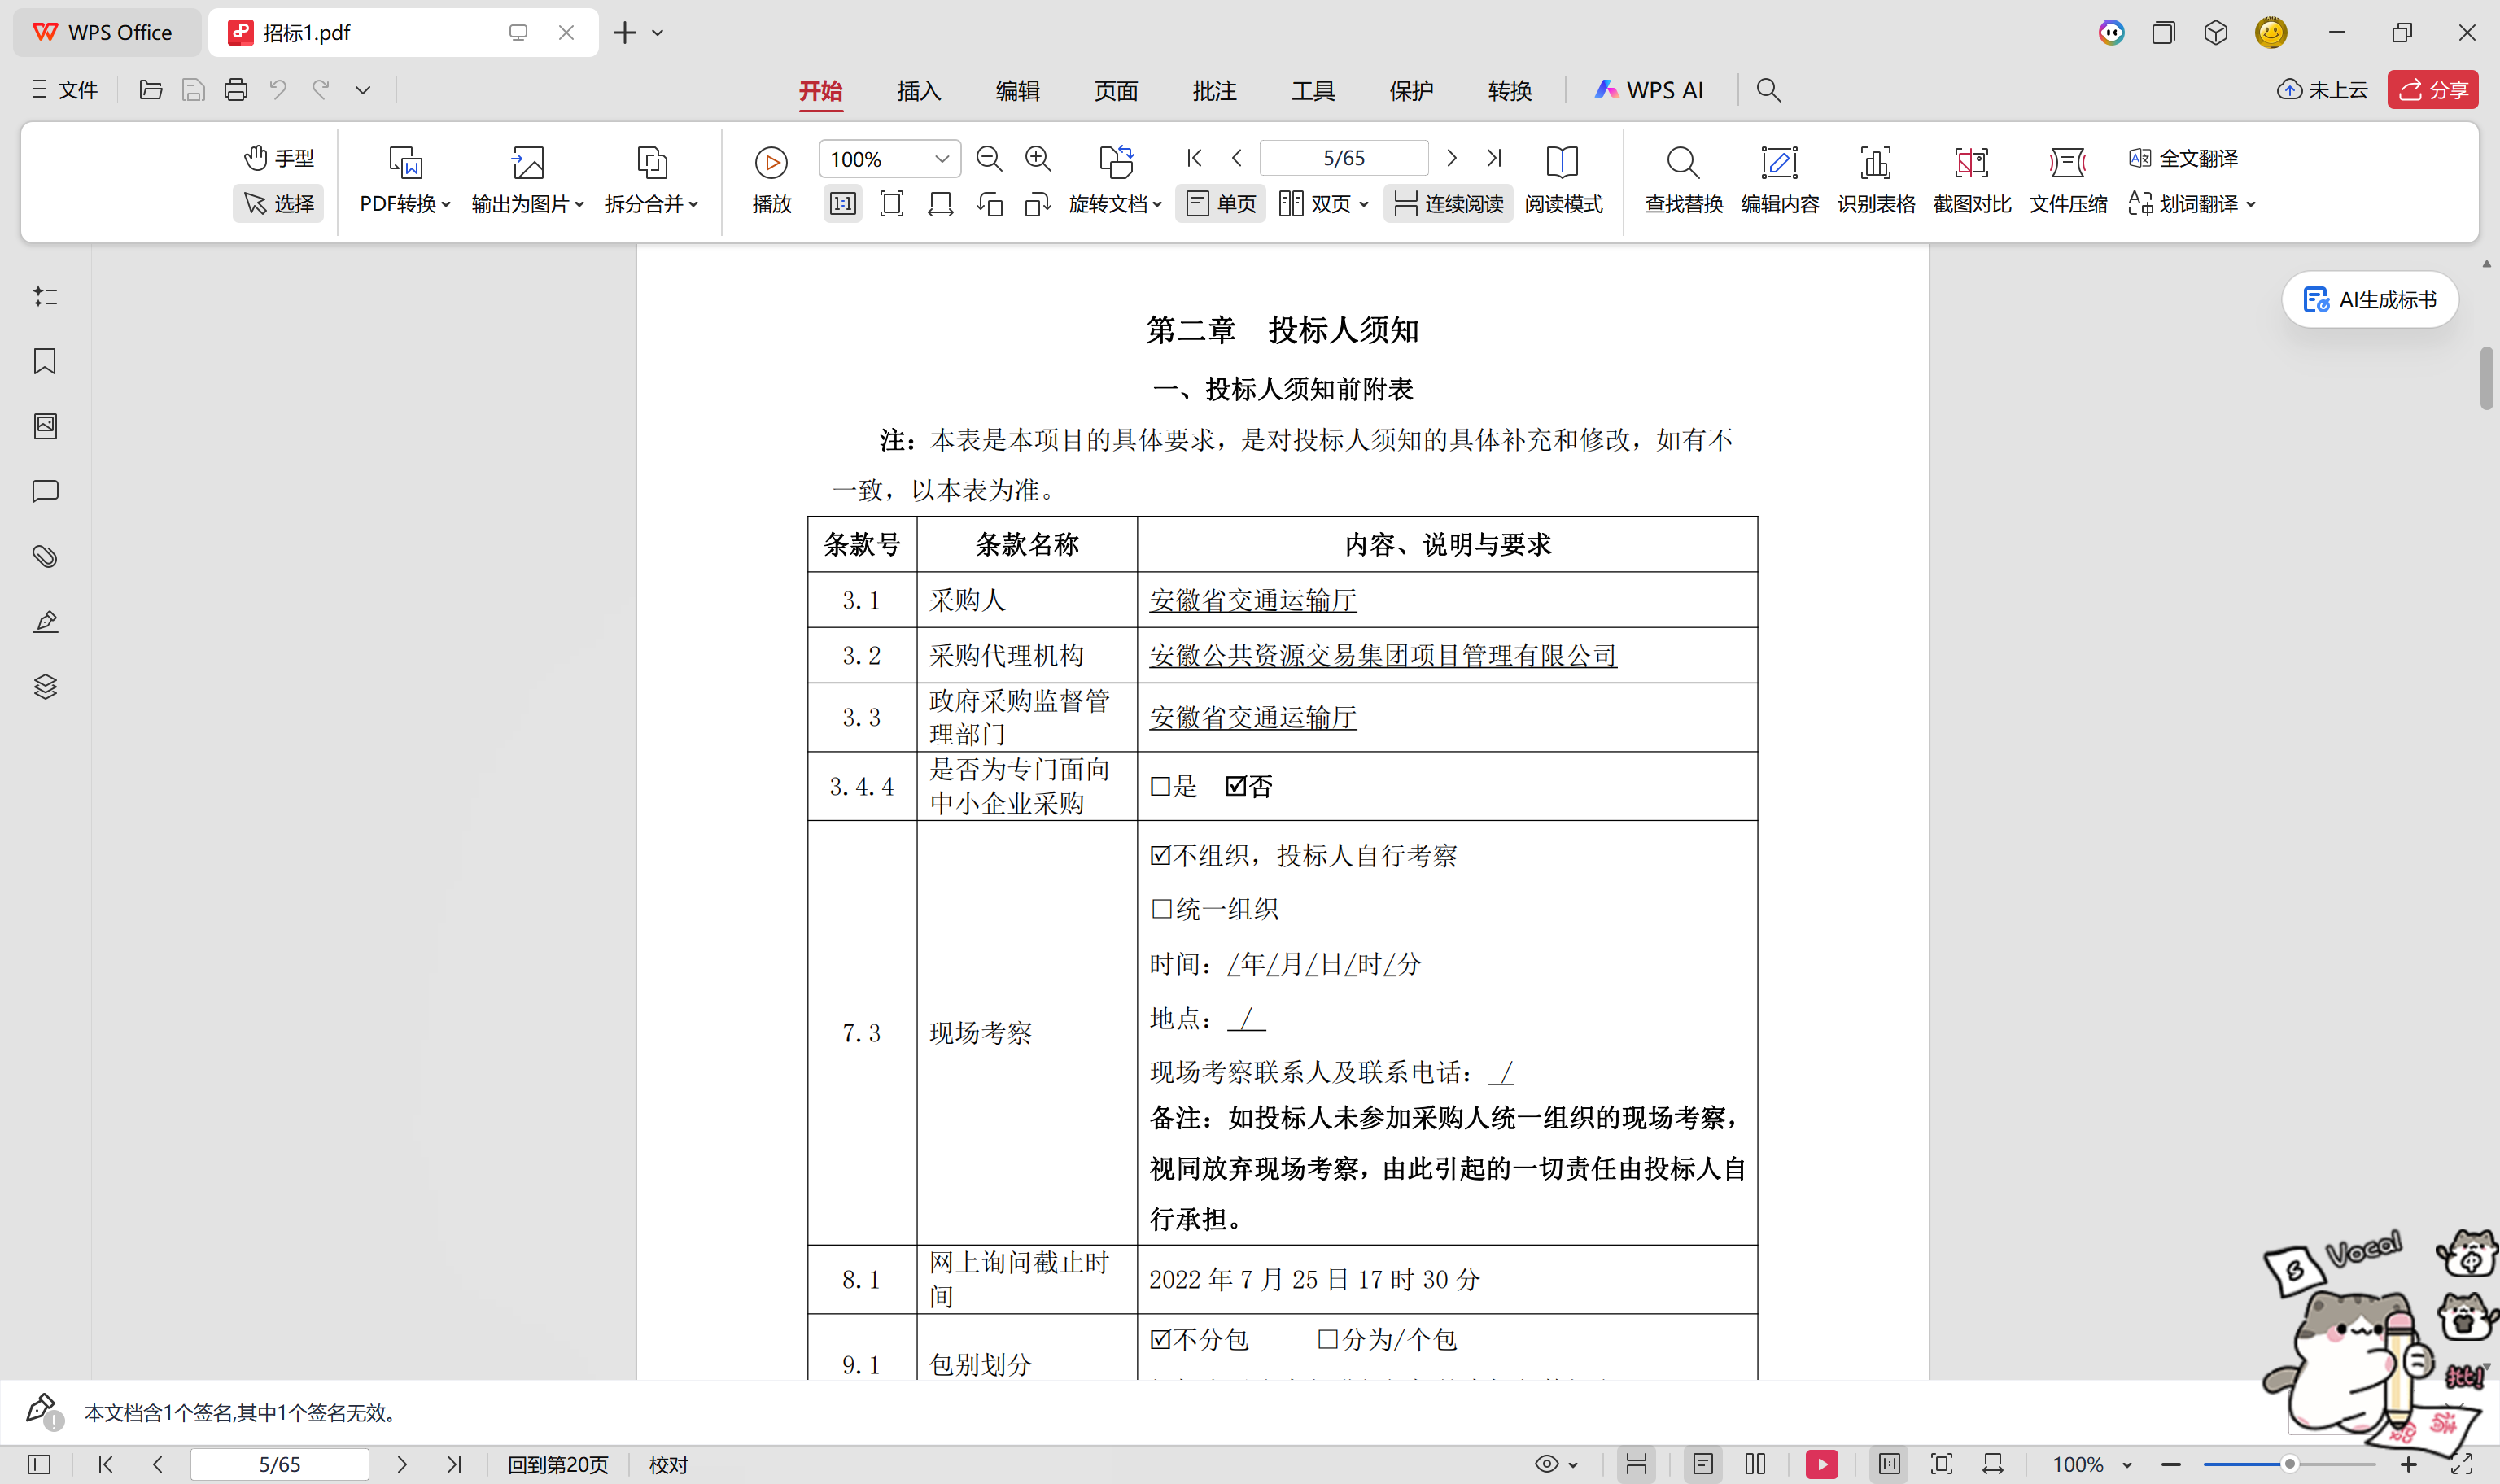Open the signature panel in left sidebar
This screenshot has height=1484, width=2500.
(45, 622)
